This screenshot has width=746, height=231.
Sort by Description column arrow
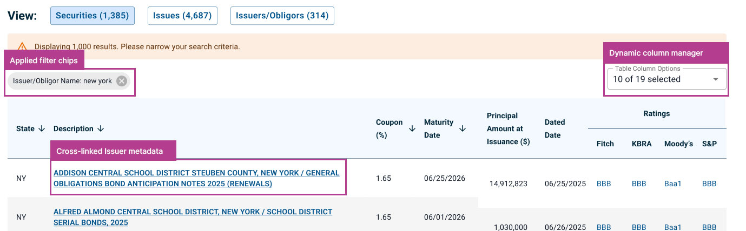101,128
